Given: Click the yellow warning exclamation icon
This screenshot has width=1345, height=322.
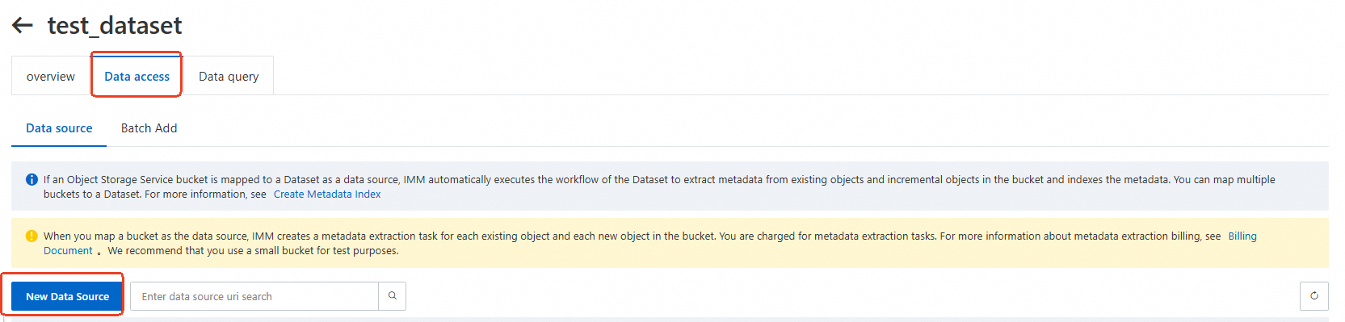Looking at the screenshot, I should [32, 236].
